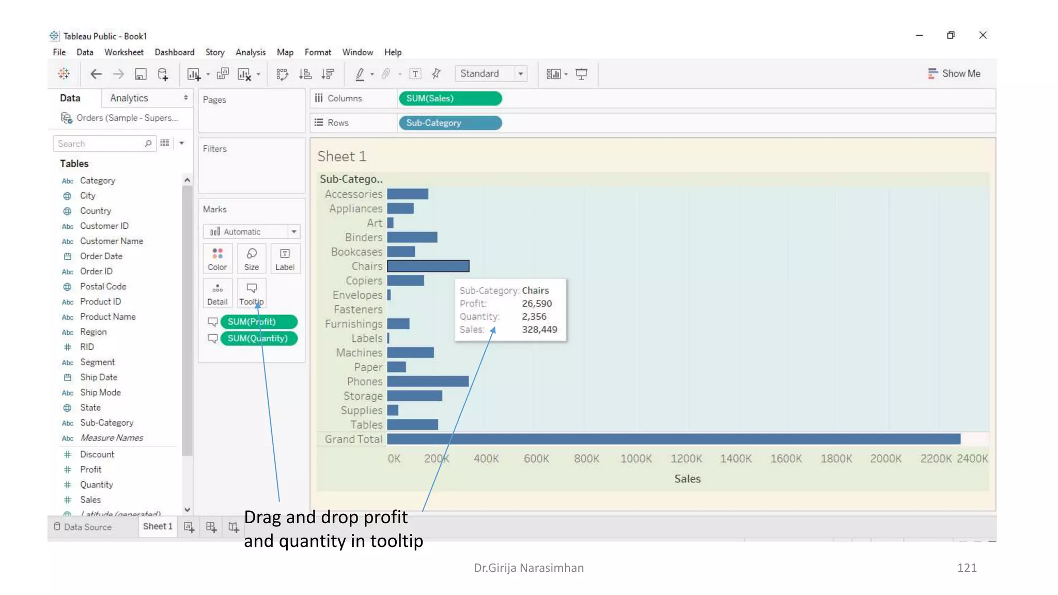
Task: Open dropdown arrow next to Clear sheet icon
Action: (258, 74)
